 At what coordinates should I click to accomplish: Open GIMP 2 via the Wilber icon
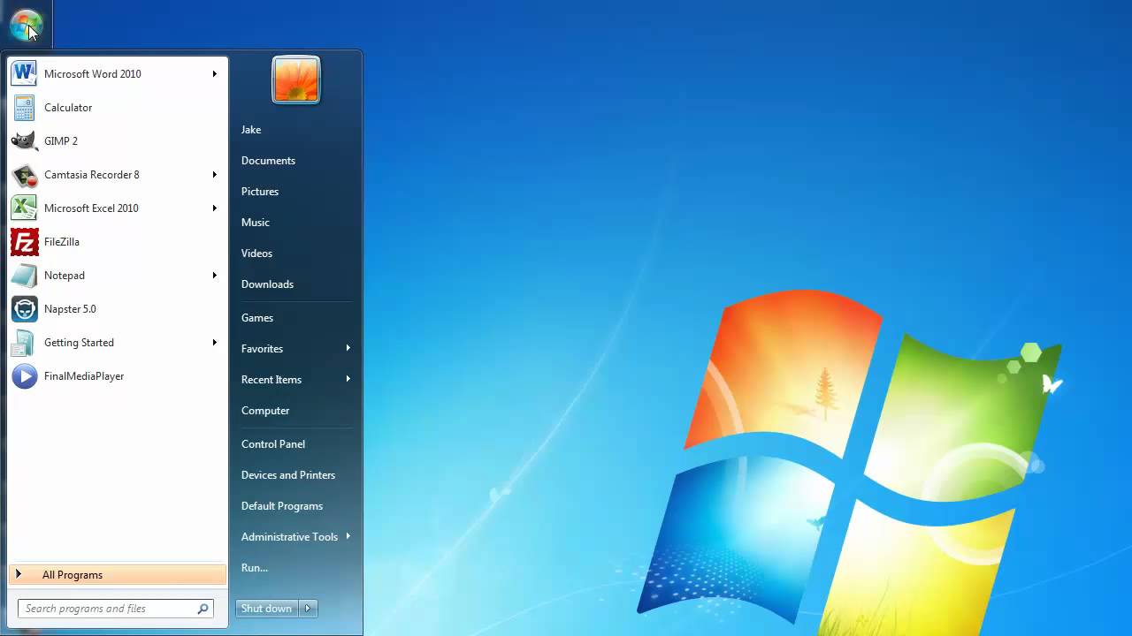pos(24,140)
